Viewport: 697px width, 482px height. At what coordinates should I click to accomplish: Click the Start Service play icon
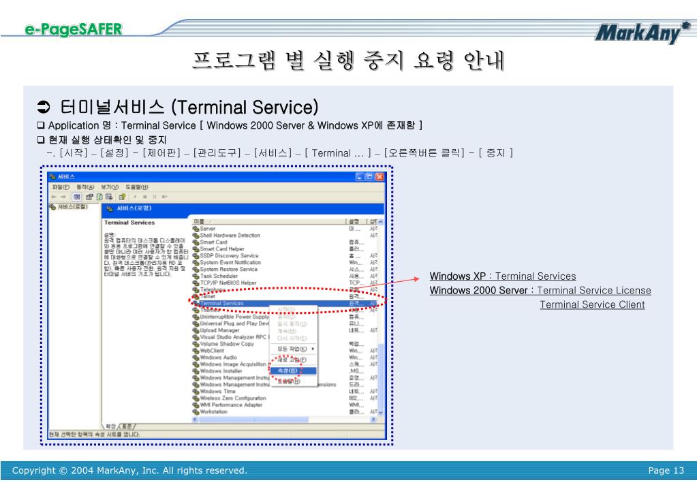[135, 197]
